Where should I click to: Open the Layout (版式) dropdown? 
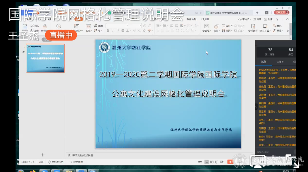tap(89, 31)
